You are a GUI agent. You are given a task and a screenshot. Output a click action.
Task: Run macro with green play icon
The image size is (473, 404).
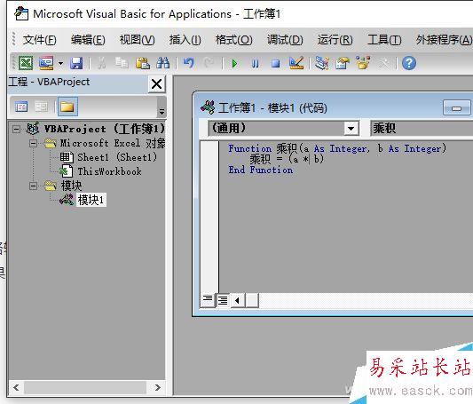(x=234, y=64)
